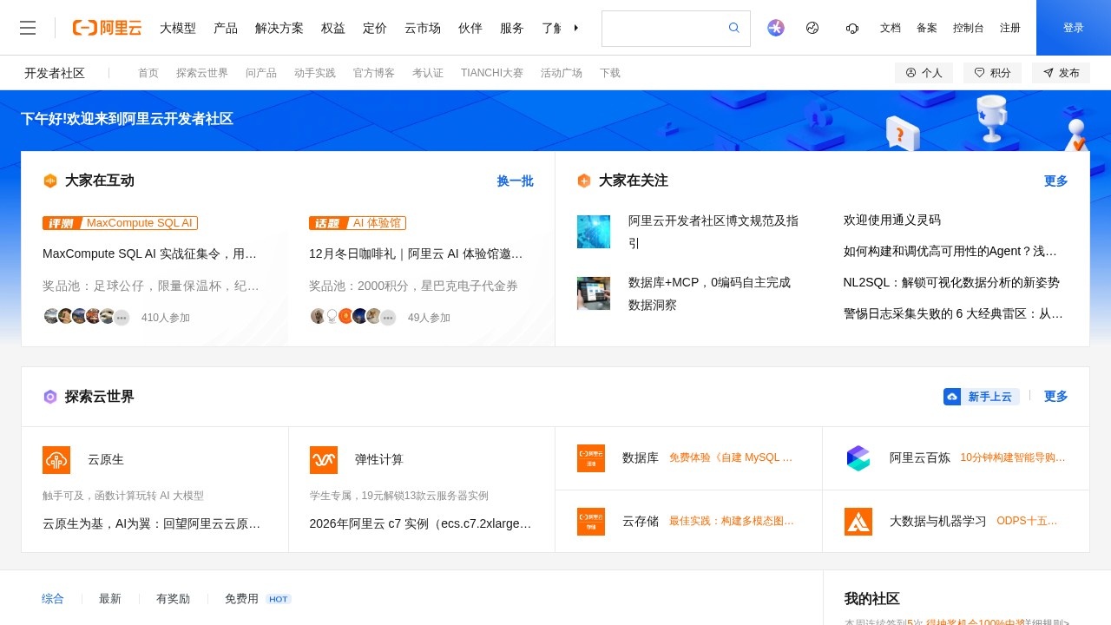This screenshot has height=625, width=1111.
Task: Select the 弹性计算 calculator icon
Action: coord(323,459)
